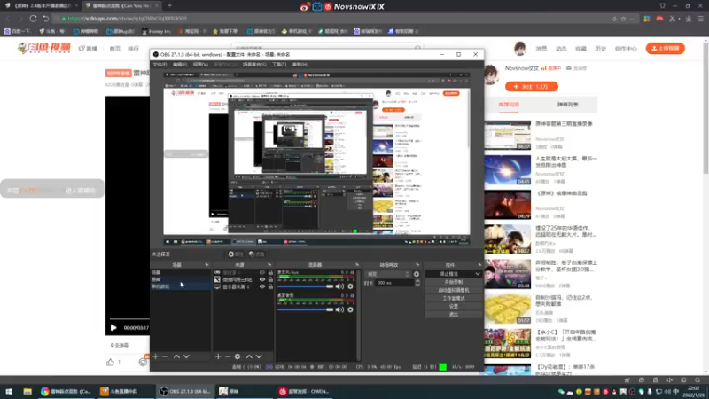Click 启动虚拟摄像机 button
The height and width of the screenshot is (399, 709).
coord(454,290)
